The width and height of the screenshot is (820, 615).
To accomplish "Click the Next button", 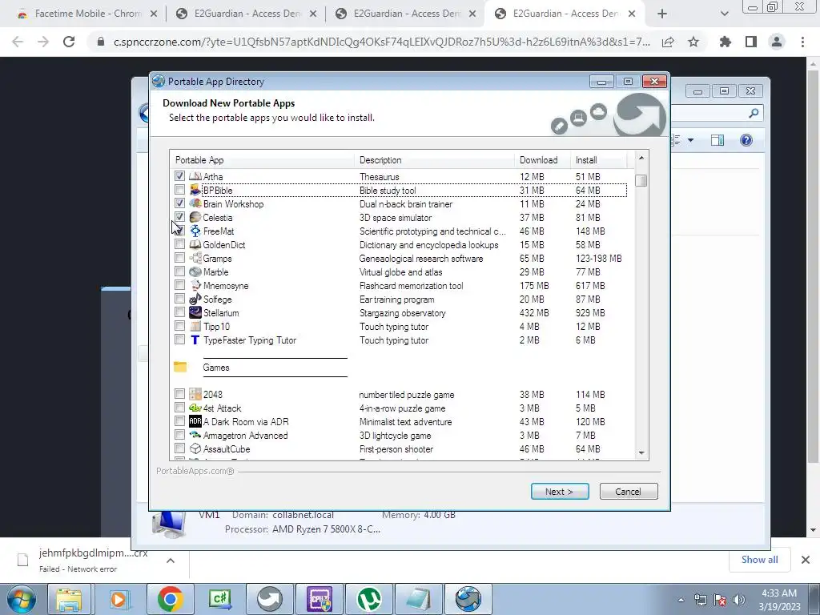I will pos(560,492).
